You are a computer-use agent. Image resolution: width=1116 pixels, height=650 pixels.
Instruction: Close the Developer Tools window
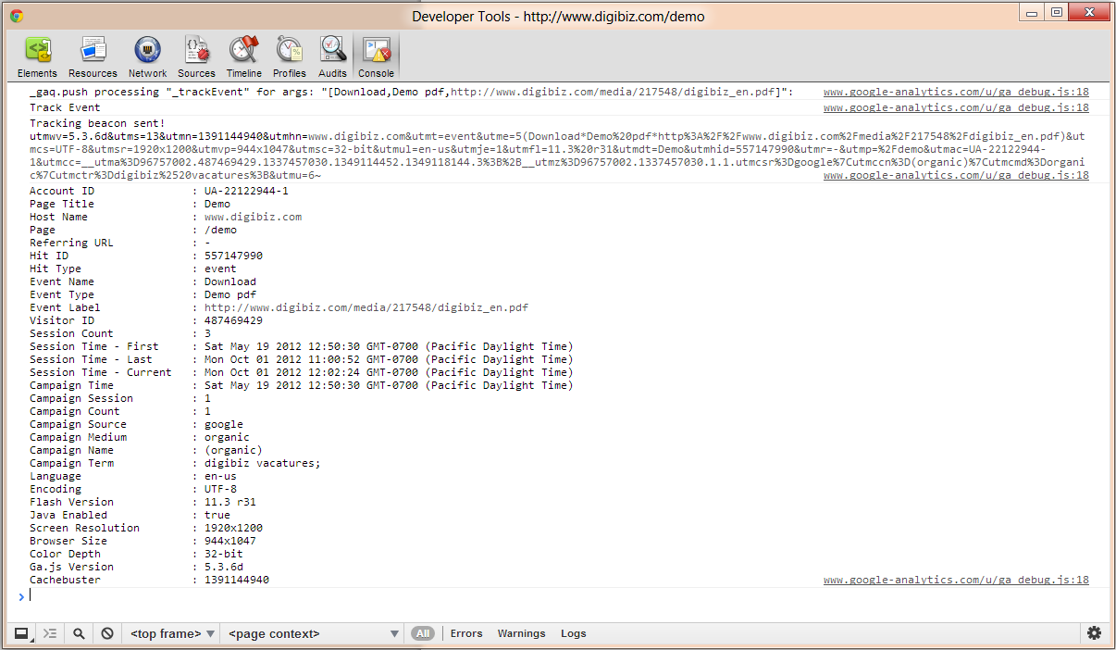pyautogui.click(x=1089, y=12)
